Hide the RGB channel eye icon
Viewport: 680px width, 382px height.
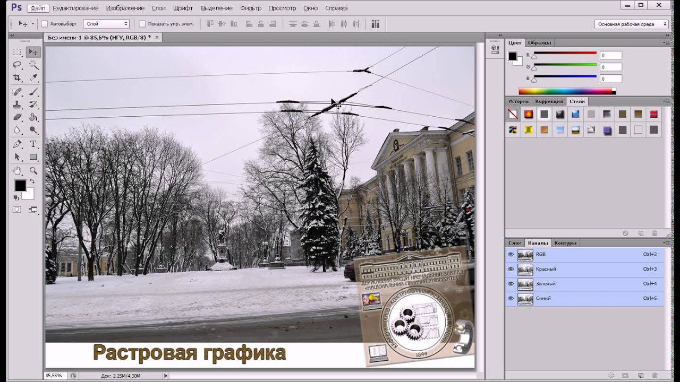[x=511, y=255]
